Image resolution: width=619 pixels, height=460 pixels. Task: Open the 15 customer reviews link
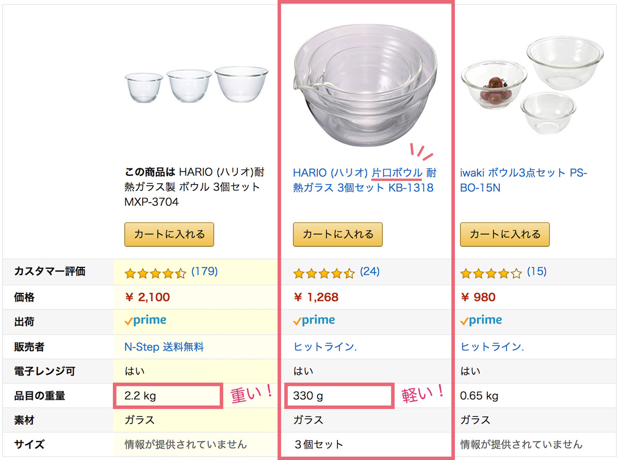[x=536, y=271]
